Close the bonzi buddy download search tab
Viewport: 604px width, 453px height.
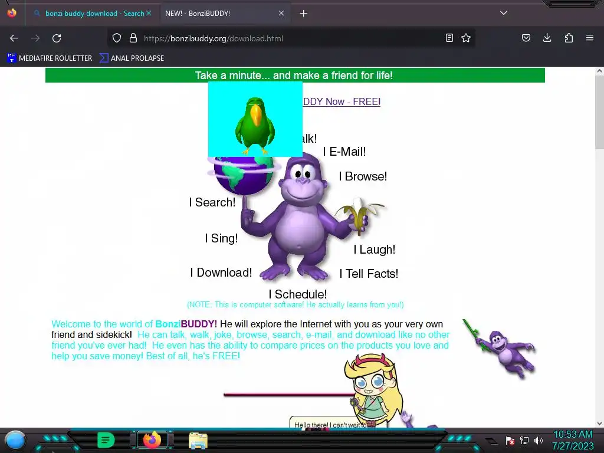pos(149,13)
